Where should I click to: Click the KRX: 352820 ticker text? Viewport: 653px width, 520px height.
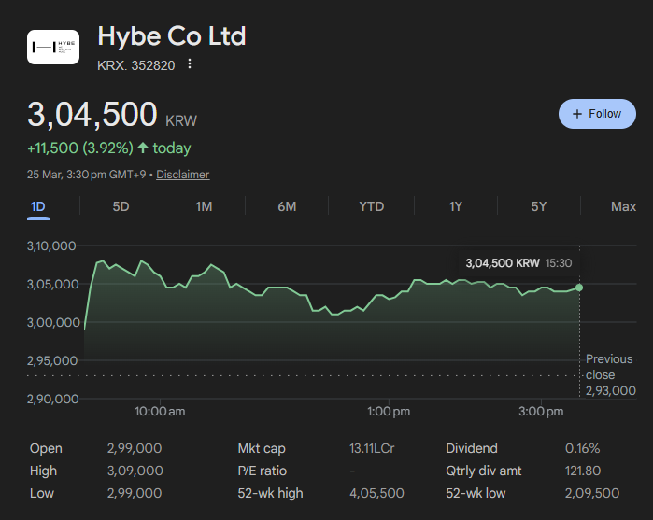[135, 65]
